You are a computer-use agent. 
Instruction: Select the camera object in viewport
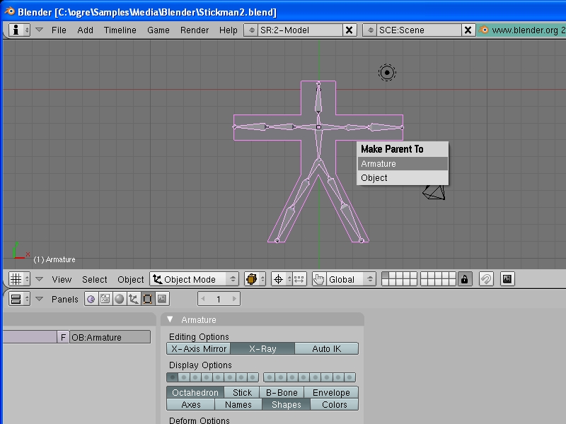pos(434,192)
